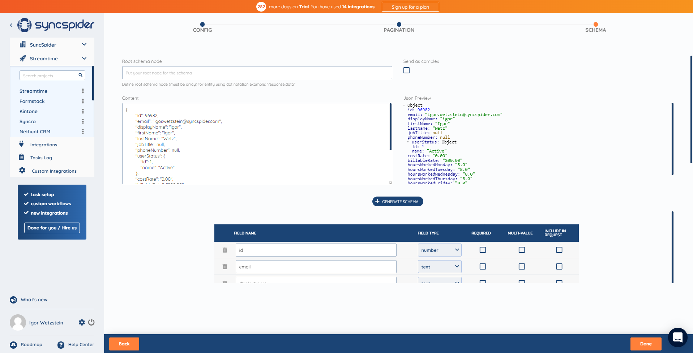Open What's new link

34,300
